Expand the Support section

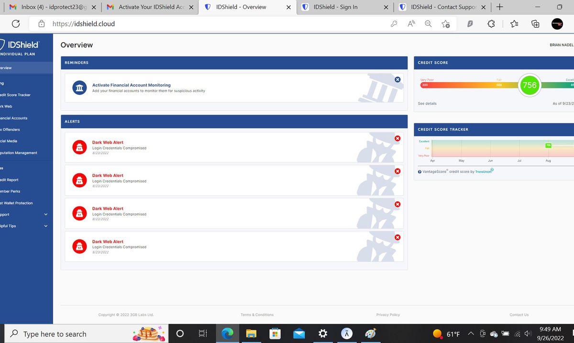(46, 214)
